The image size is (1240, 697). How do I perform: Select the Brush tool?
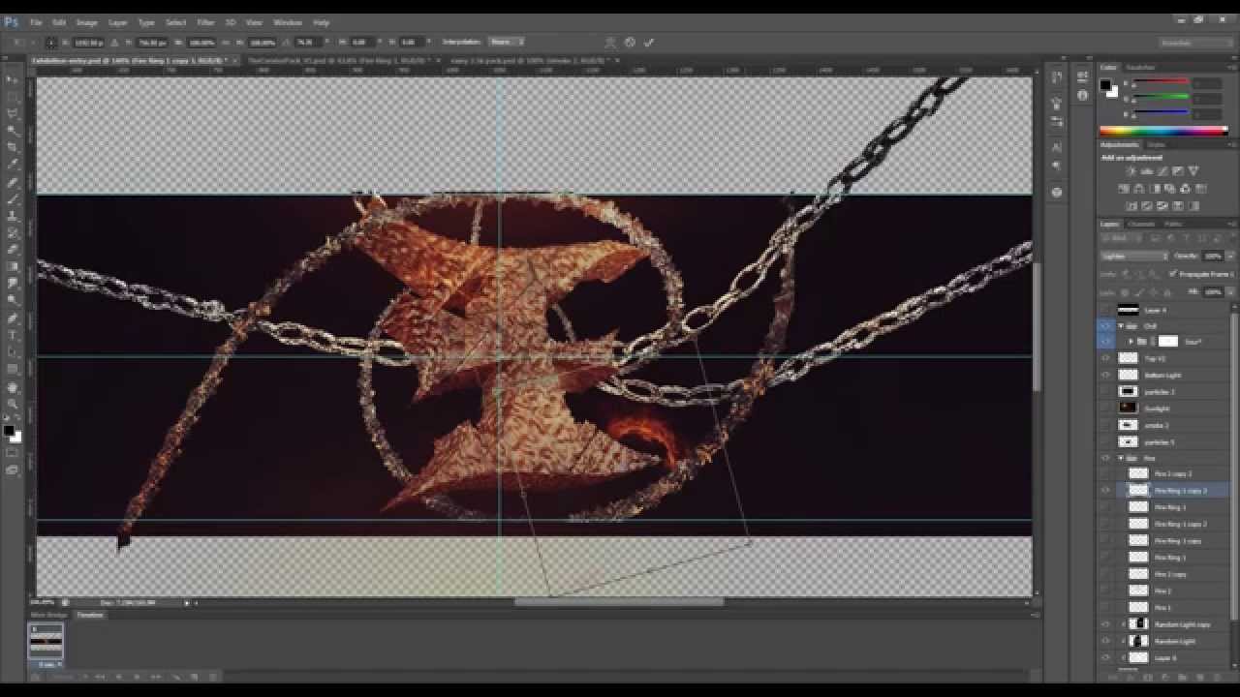tap(13, 199)
